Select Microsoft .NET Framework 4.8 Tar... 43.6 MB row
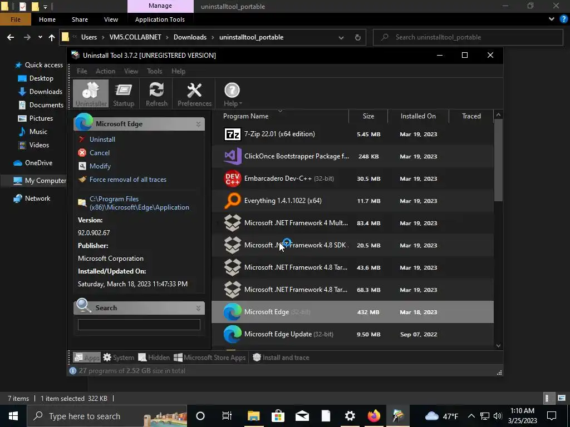570x427 pixels. [x=352, y=267]
